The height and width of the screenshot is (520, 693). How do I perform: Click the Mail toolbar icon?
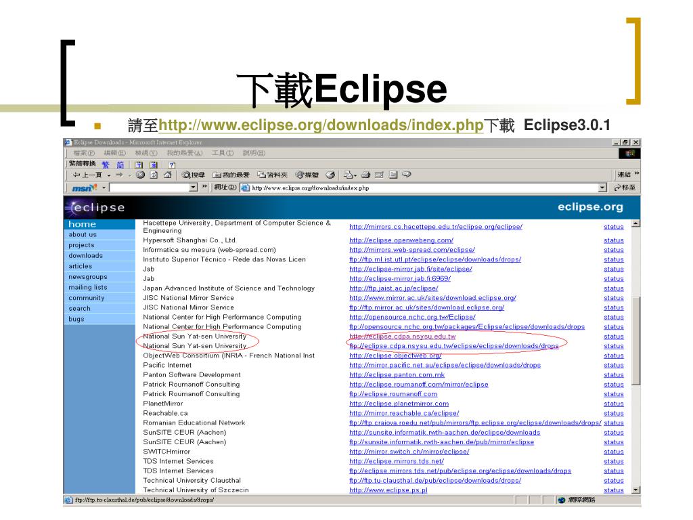pyautogui.click(x=349, y=175)
